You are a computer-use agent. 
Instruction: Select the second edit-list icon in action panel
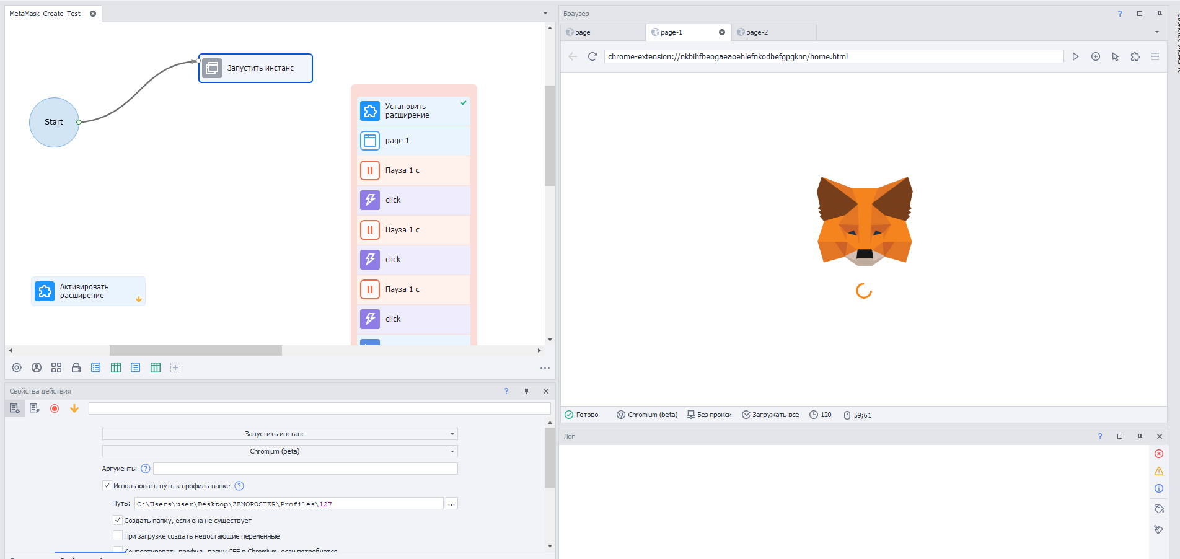[x=35, y=408]
